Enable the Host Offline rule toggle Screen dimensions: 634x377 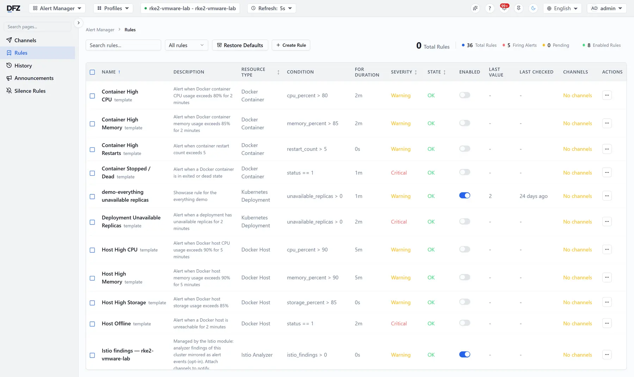point(465,323)
